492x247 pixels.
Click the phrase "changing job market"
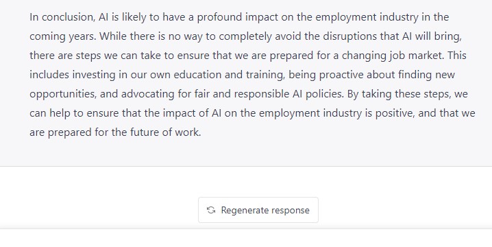(392, 56)
